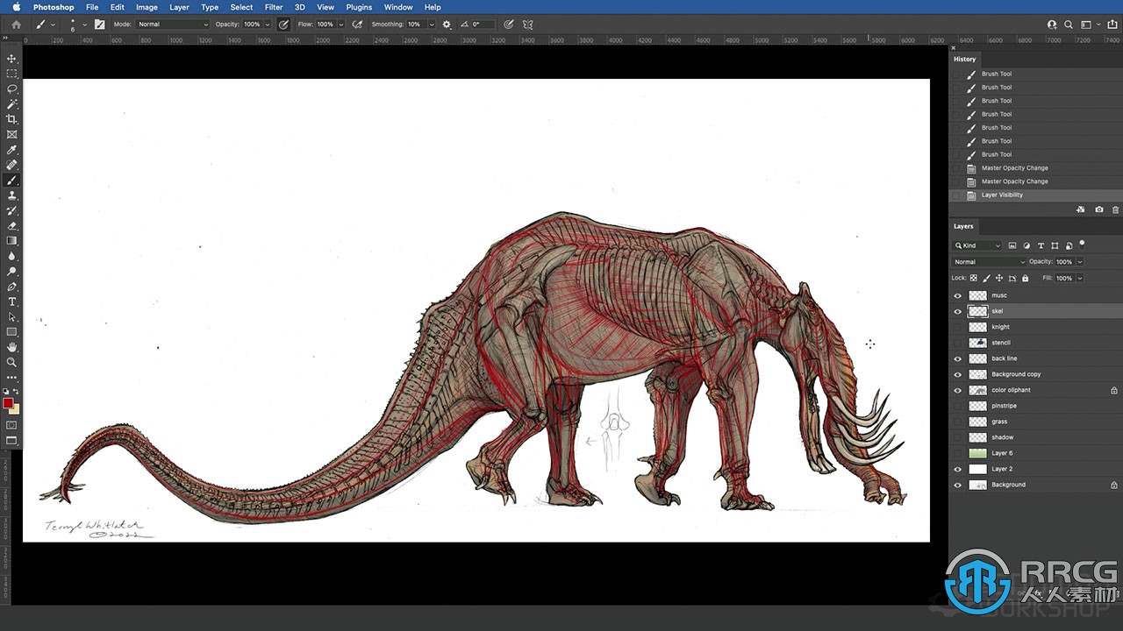
Task: Select the Dodge tool
Action: coord(11,272)
